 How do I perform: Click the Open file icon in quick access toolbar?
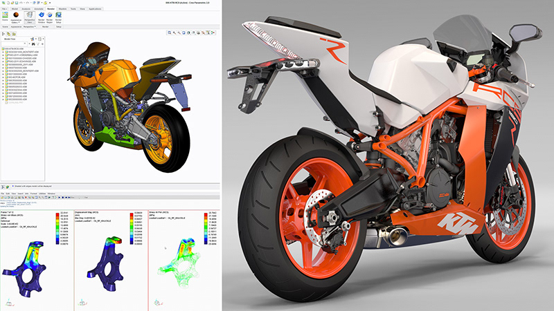12,3
